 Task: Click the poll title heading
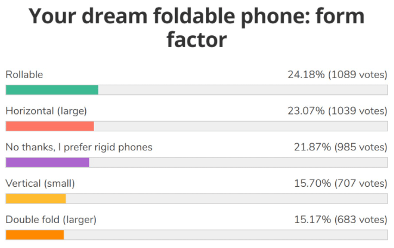[x=197, y=28]
